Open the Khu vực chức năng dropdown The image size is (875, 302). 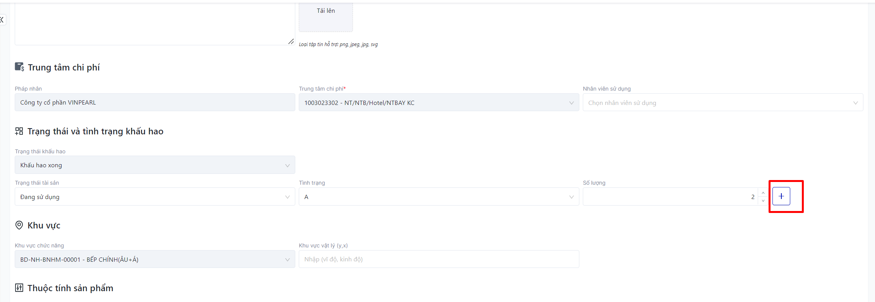[x=155, y=259]
